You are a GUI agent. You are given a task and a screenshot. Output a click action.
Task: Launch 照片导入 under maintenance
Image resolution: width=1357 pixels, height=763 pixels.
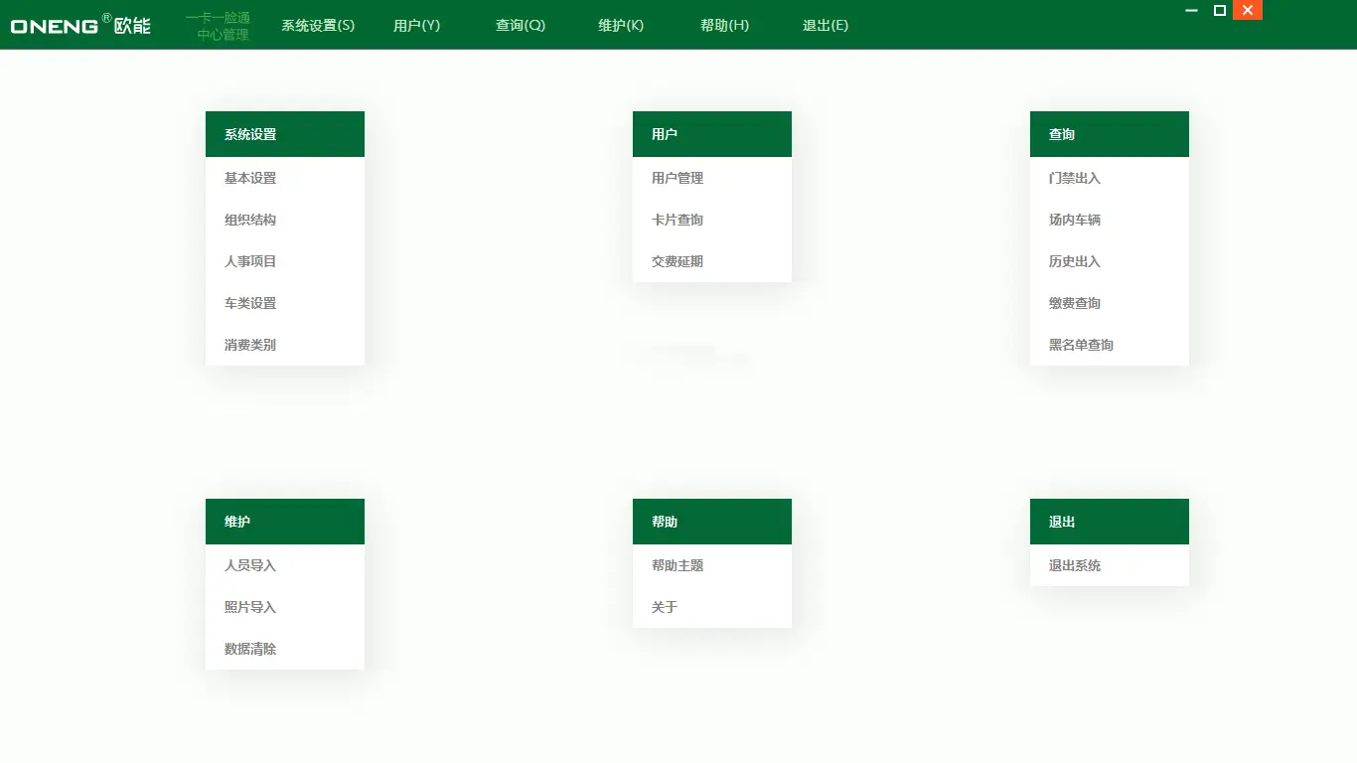point(250,608)
